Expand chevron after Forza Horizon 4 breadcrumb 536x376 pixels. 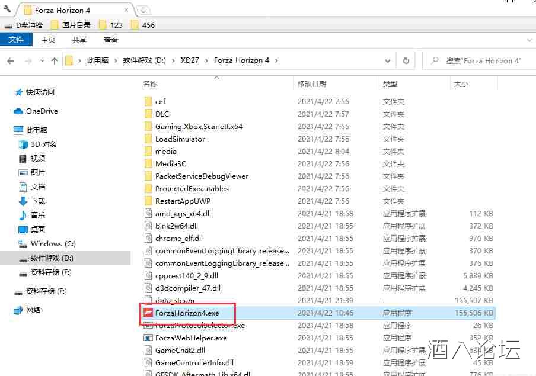coord(276,60)
